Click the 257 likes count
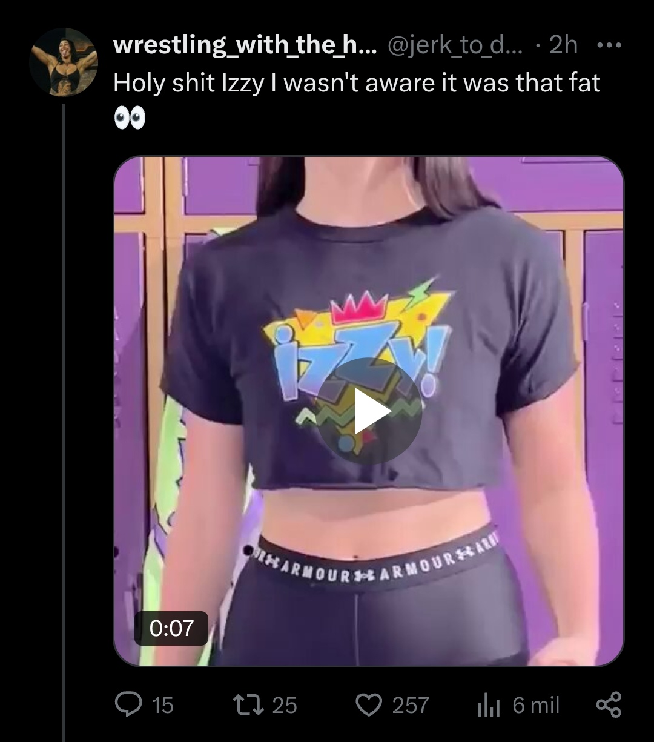 (x=410, y=705)
